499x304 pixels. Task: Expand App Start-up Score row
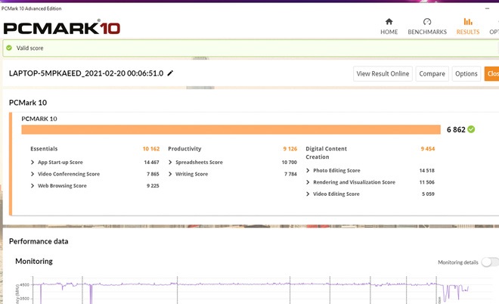33,163
